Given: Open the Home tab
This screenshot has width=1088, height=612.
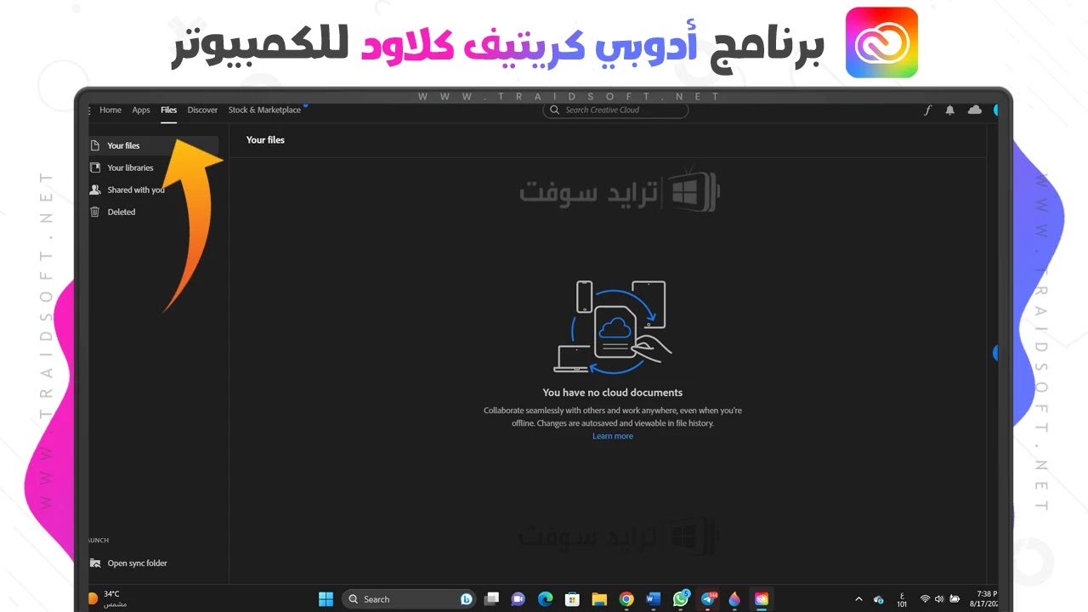Looking at the screenshot, I should pos(110,110).
